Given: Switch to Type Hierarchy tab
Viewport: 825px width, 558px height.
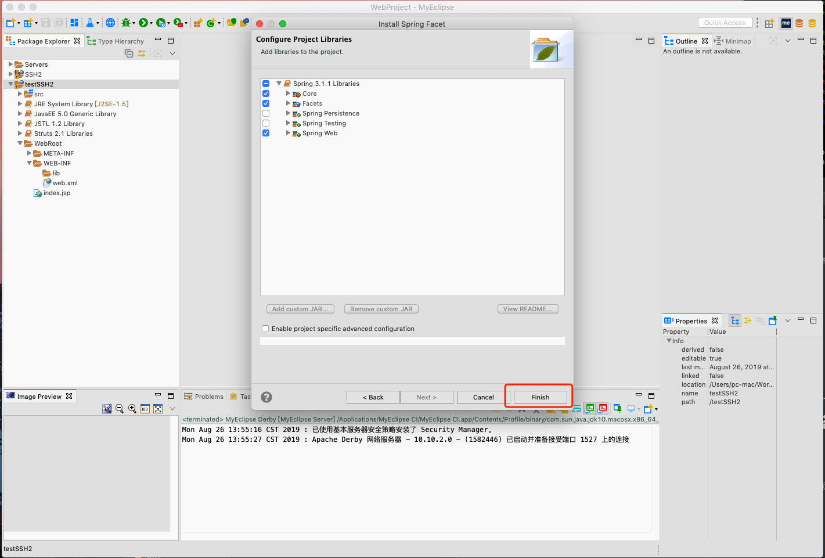Looking at the screenshot, I should pos(116,41).
